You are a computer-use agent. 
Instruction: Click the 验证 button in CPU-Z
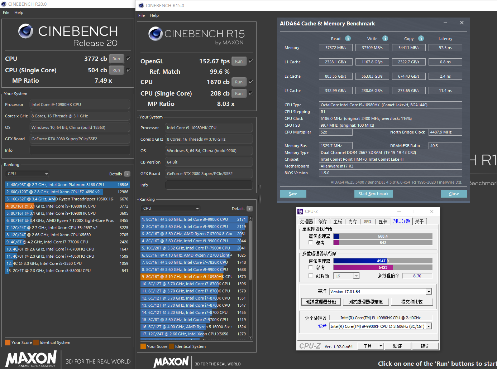click(397, 346)
